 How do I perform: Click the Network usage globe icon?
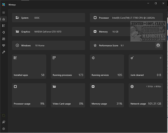pos(132,87)
